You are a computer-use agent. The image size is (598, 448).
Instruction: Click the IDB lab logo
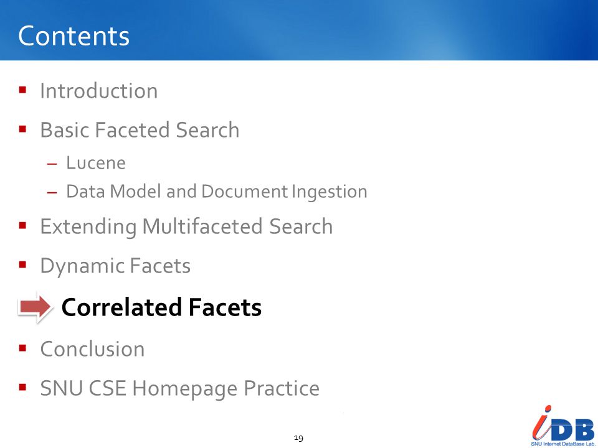[564, 425]
